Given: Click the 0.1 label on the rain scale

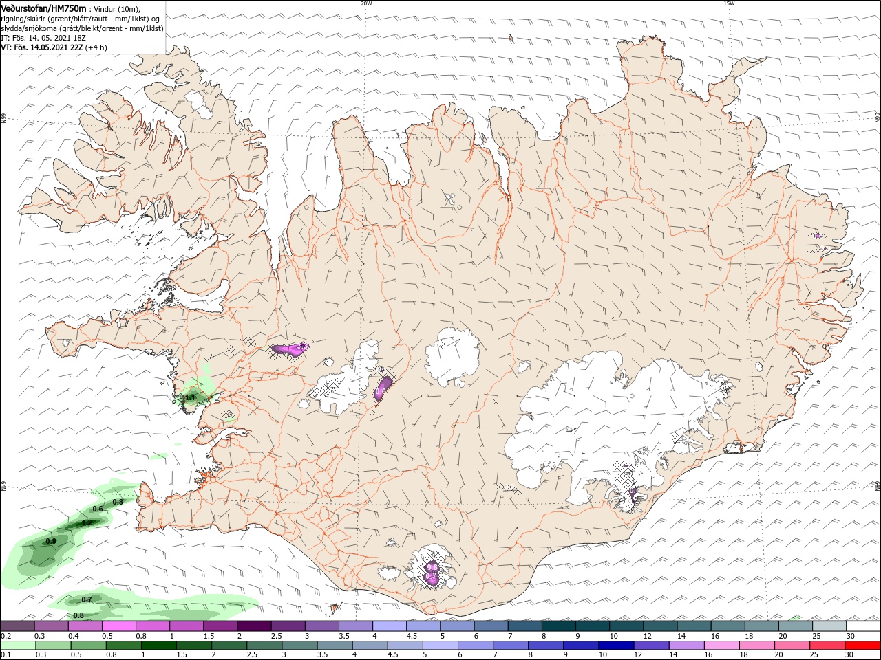Looking at the screenshot, I should [6, 654].
